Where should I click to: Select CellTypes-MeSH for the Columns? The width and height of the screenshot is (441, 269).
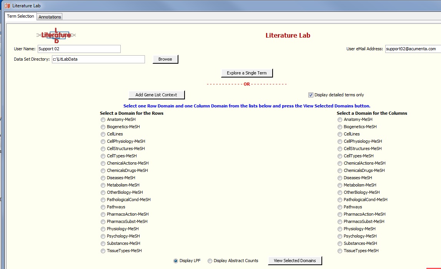340,156
